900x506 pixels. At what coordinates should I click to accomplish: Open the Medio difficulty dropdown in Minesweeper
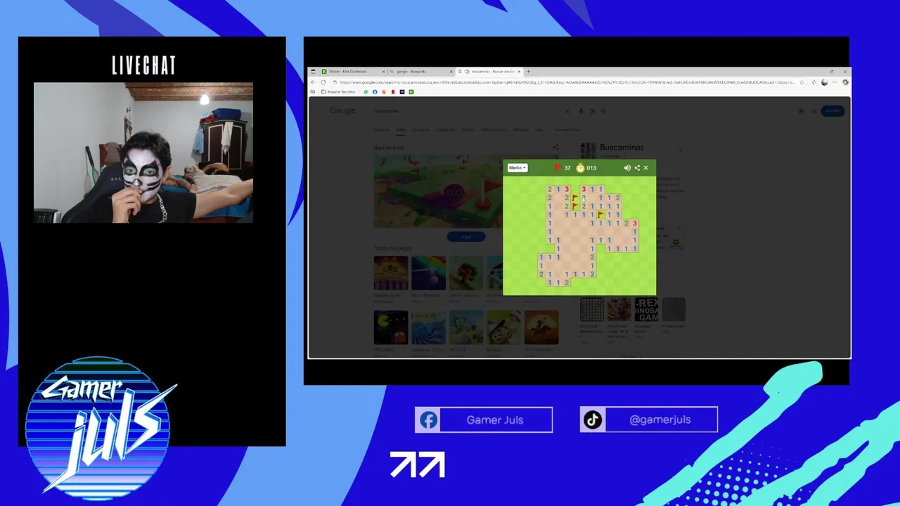517,168
